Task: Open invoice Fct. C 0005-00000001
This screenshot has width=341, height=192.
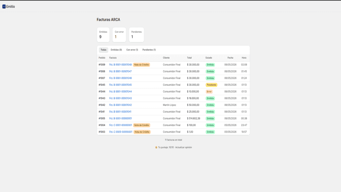Action: [121, 132]
